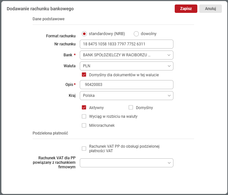The width and height of the screenshot is (228, 195).
Task: Check Wyciąg w rozbiciu na waluty
Action: coord(84,116)
